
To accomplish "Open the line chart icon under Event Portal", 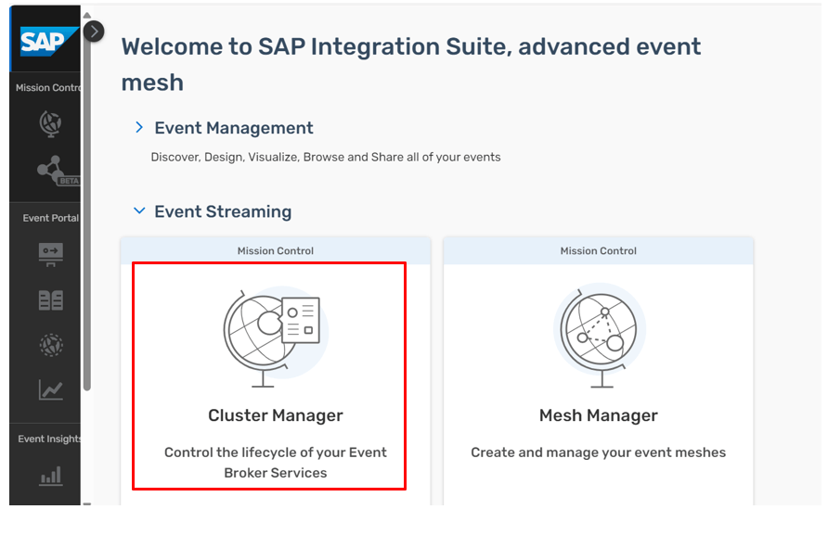I will pyautogui.click(x=51, y=390).
